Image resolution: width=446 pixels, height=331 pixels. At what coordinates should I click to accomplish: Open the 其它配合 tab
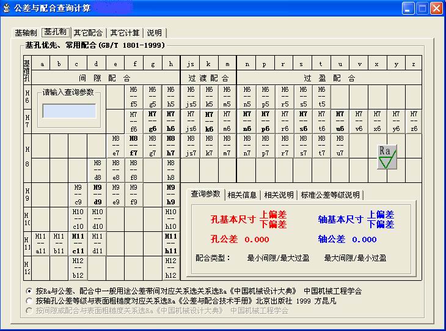tap(88, 33)
